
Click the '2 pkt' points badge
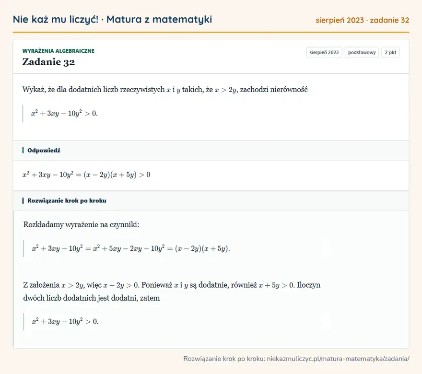tap(390, 52)
